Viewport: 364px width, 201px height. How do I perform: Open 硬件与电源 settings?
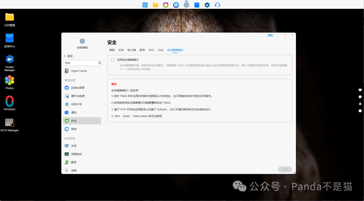(77, 96)
